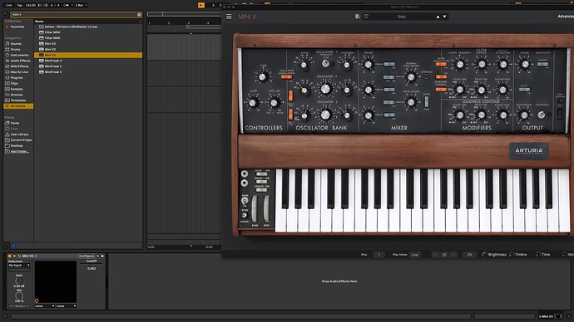Open the Mini V3 plug-in window wrench icon
Viewport: 574px width, 322px height.
[19, 256]
